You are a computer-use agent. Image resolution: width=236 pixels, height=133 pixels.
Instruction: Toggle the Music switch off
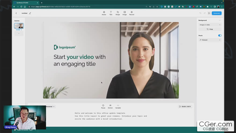220,35
